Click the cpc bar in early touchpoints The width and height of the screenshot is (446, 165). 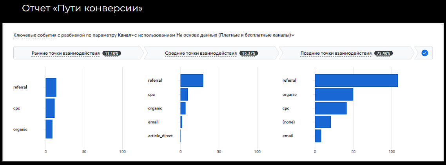coord(50,108)
